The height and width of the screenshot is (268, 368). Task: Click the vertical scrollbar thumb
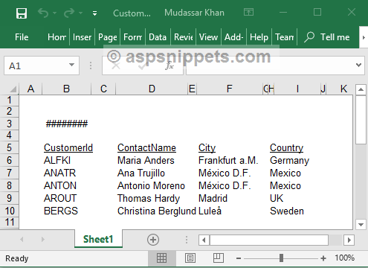361,120
